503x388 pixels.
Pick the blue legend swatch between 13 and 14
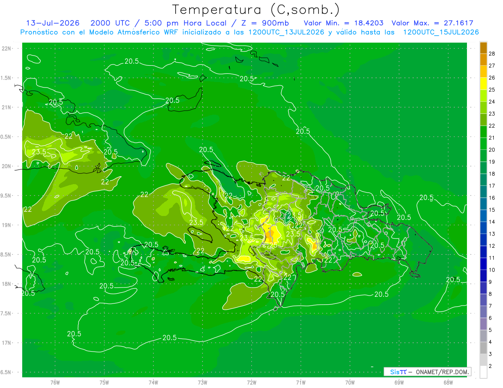[x=483, y=228]
